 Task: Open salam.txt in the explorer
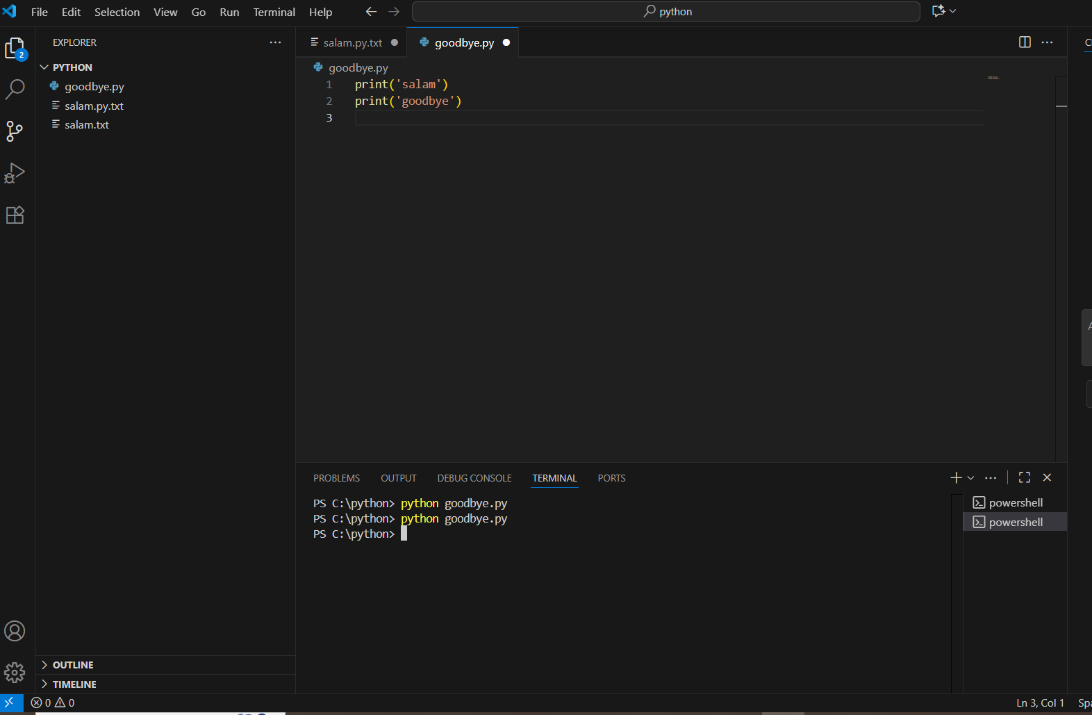(x=87, y=125)
